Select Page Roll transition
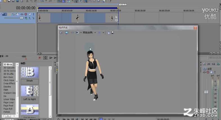The height and width of the screenshot is (120, 221). 8,109
